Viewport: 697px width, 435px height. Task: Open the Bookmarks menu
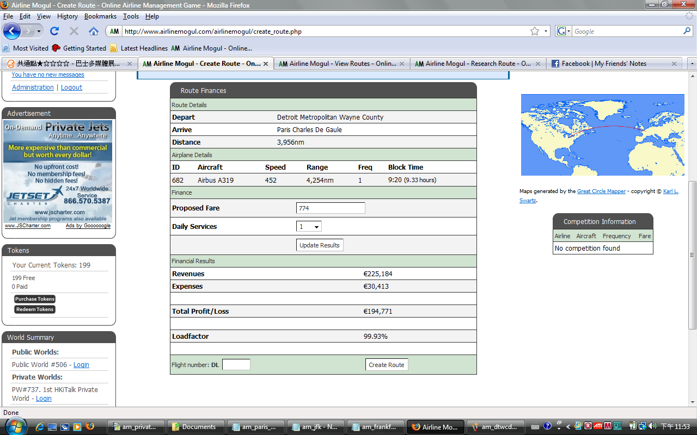tap(100, 16)
